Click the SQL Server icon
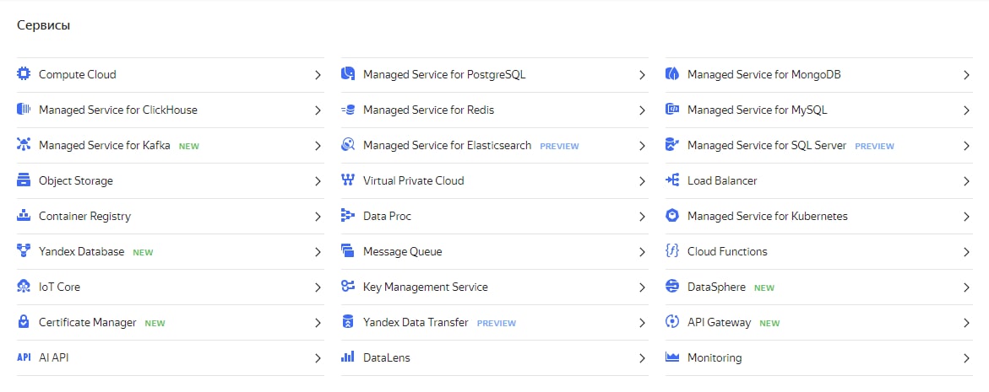Image resolution: width=989 pixels, height=392 pixels. coord(671,145)
